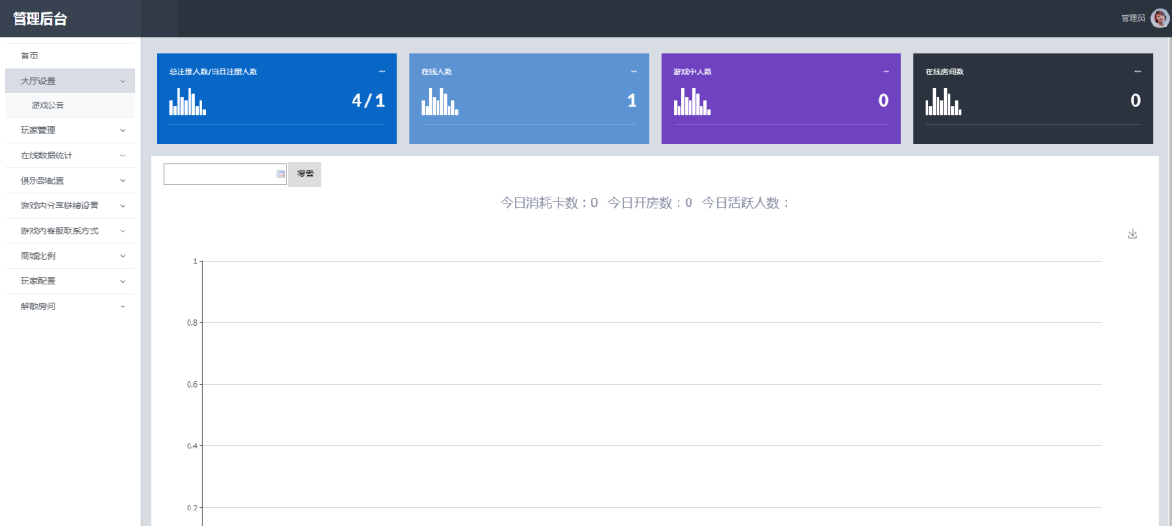
Task: Click the bar chart icon on 总注册人数 card
Action: pyautogui.click(x=188, y=102)
